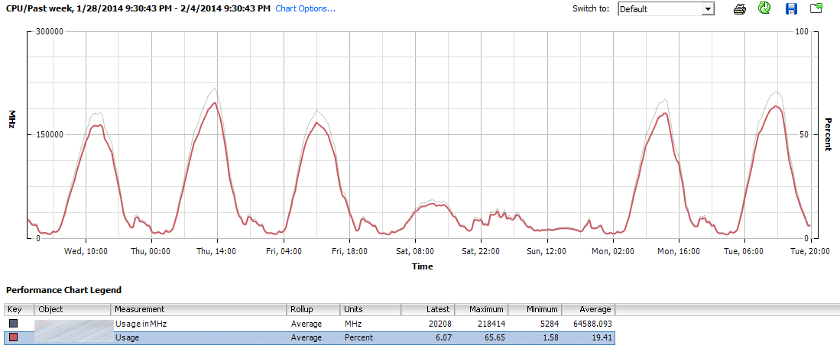840x358 pixels.
Task: Click the Tue, 06:00 time label
Action: (743, 251)
